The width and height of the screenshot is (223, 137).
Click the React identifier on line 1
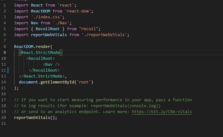37,5
